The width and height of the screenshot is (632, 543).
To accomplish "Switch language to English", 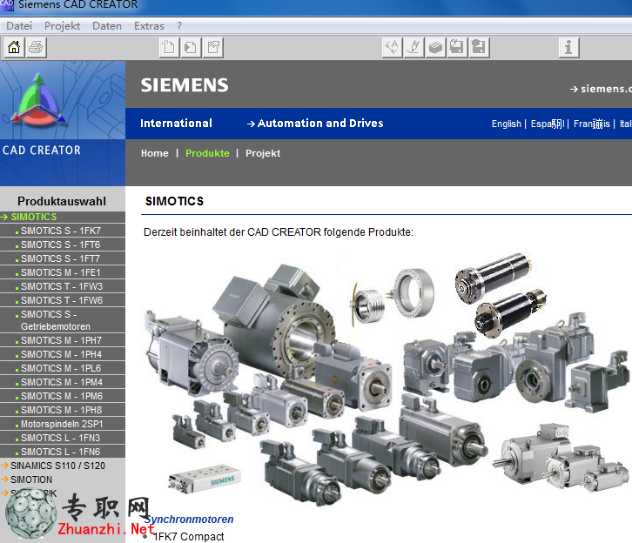I will 507,124.
